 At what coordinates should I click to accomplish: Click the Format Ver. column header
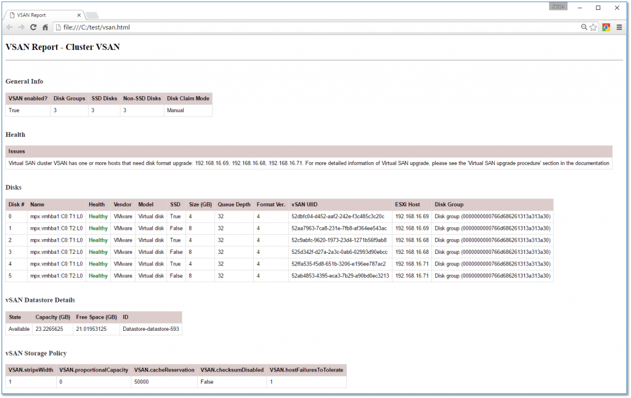tap(271, 205)
